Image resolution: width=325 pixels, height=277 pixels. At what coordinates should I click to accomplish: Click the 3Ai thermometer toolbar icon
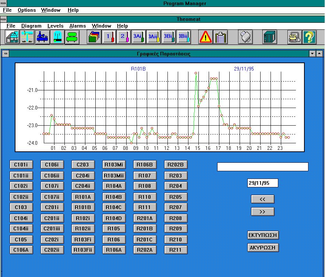click(139, 37)
